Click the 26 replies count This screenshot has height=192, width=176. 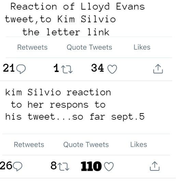(6, 165)
